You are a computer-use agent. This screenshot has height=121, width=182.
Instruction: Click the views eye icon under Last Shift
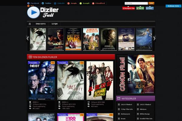click(59, 109)
